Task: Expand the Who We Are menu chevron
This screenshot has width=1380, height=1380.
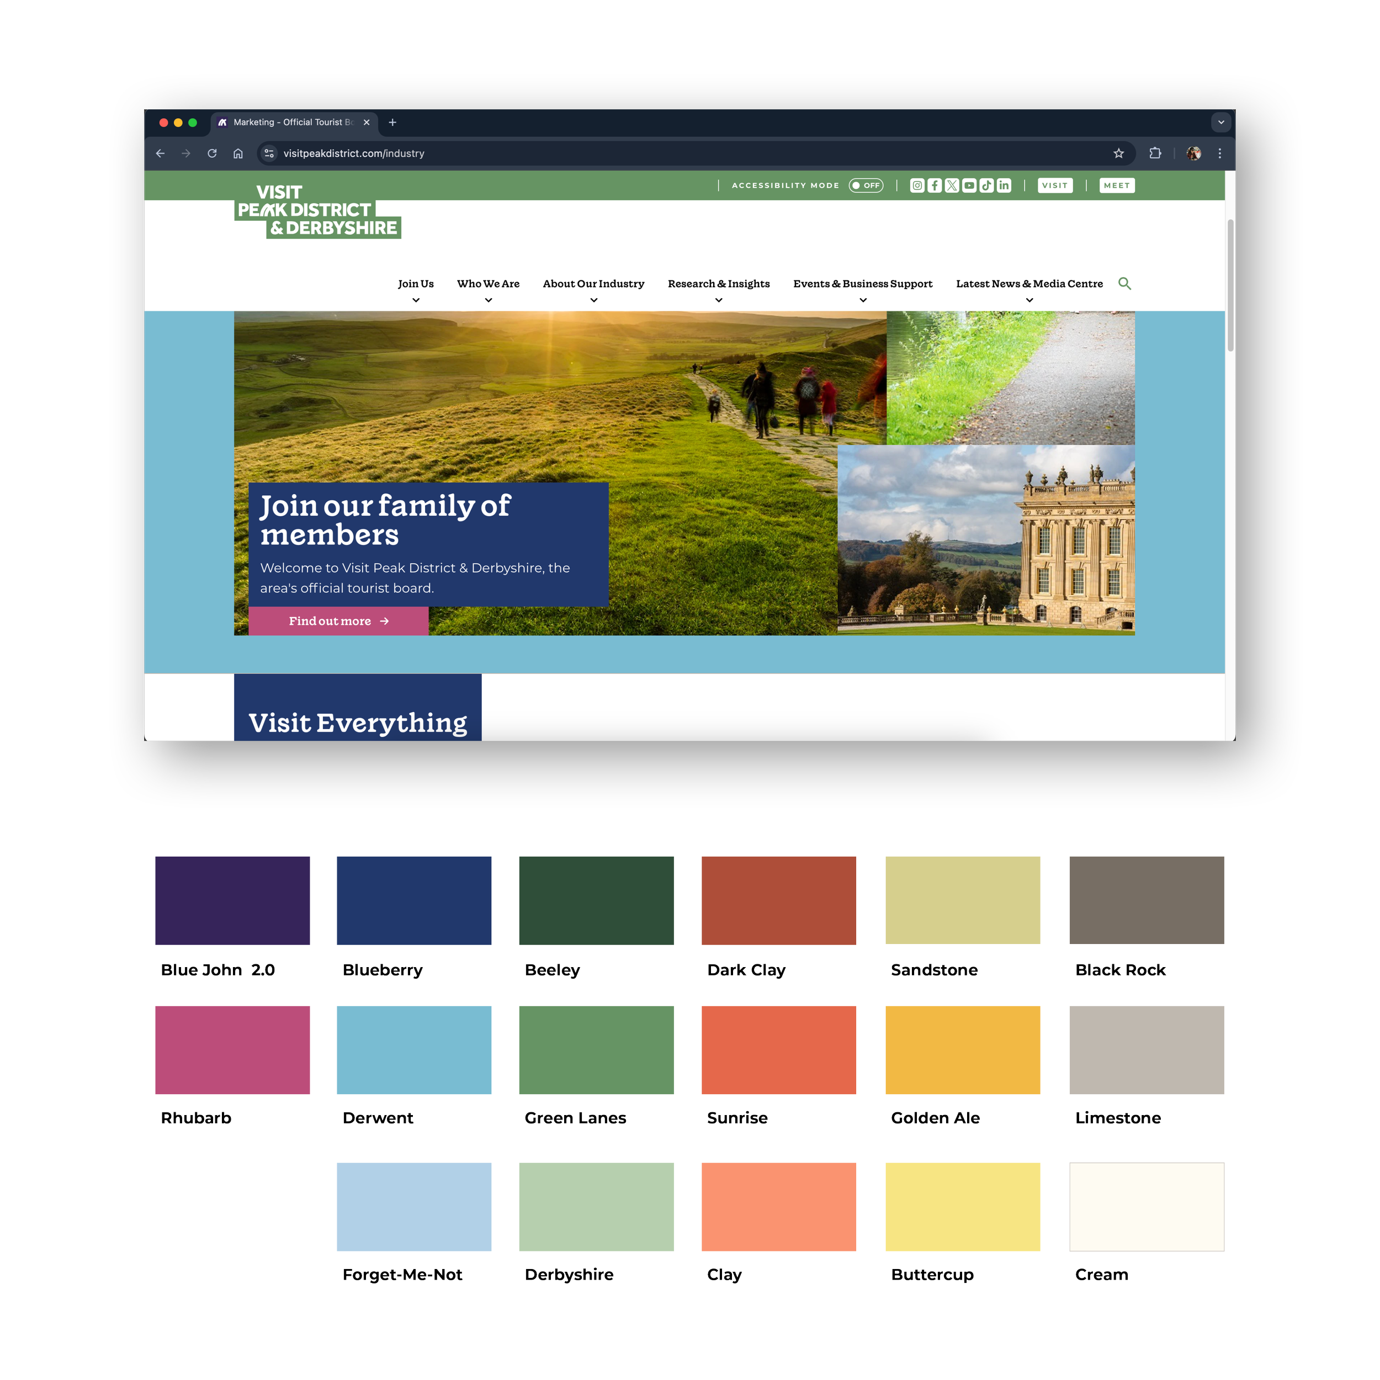Action: click(489, 300)
